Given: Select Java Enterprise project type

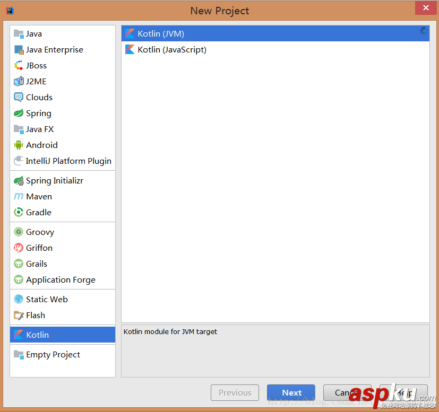Looking at the screenshot, I should 63,50.
